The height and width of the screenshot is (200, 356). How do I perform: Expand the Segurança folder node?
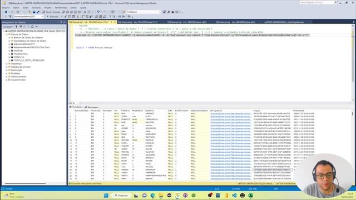tap(7, 64)
